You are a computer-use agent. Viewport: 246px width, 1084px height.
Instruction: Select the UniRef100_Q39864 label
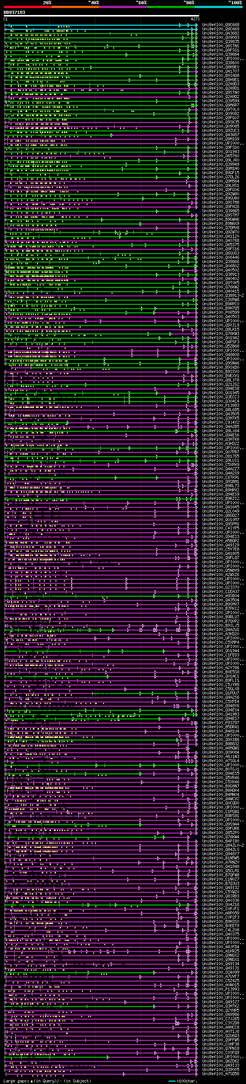221,54
